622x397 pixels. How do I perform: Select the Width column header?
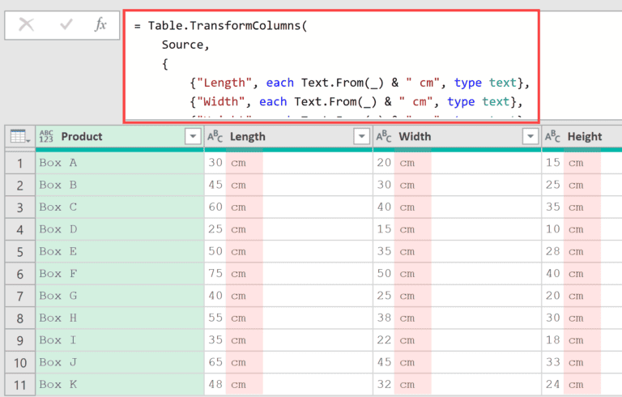pos(457,137)
